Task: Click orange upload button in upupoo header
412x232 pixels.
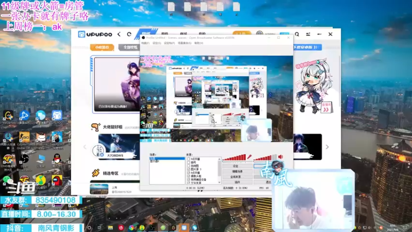Action: pyautogui.click(x=242, y=34)
